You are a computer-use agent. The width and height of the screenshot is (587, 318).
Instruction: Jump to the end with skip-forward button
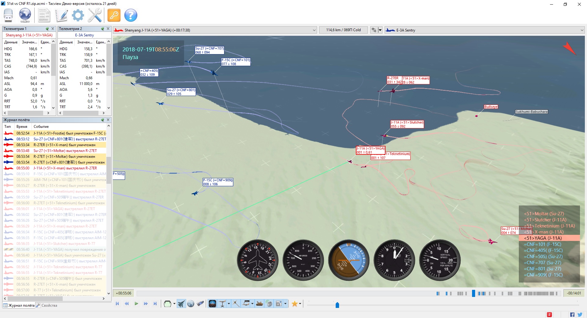coord(155,304)
